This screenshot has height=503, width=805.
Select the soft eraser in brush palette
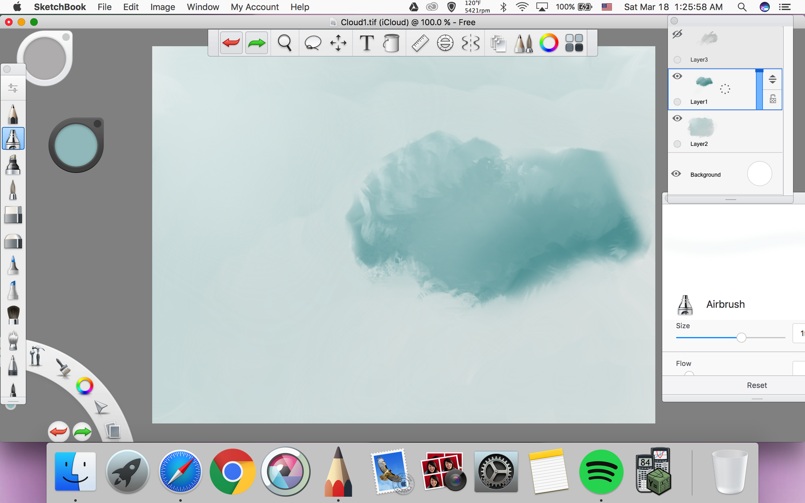point(13,241)
